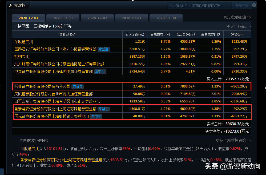Screen dimensions: 266x175
Task: Click 国泰君安 branch link in backtest paragraph
Action: tap(61, 160)
